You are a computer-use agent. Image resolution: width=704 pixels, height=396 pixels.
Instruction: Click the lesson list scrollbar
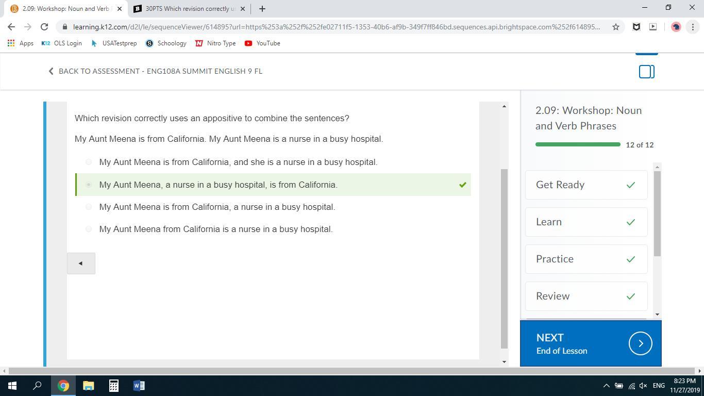click(657, 213)
